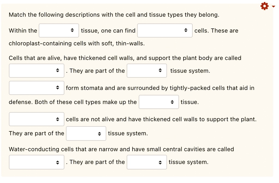Image resolution: width=279 pixels, height=183 pixels.
Task: Open the water-conducting cells name dropdown
Action: [x=36, y=162]
